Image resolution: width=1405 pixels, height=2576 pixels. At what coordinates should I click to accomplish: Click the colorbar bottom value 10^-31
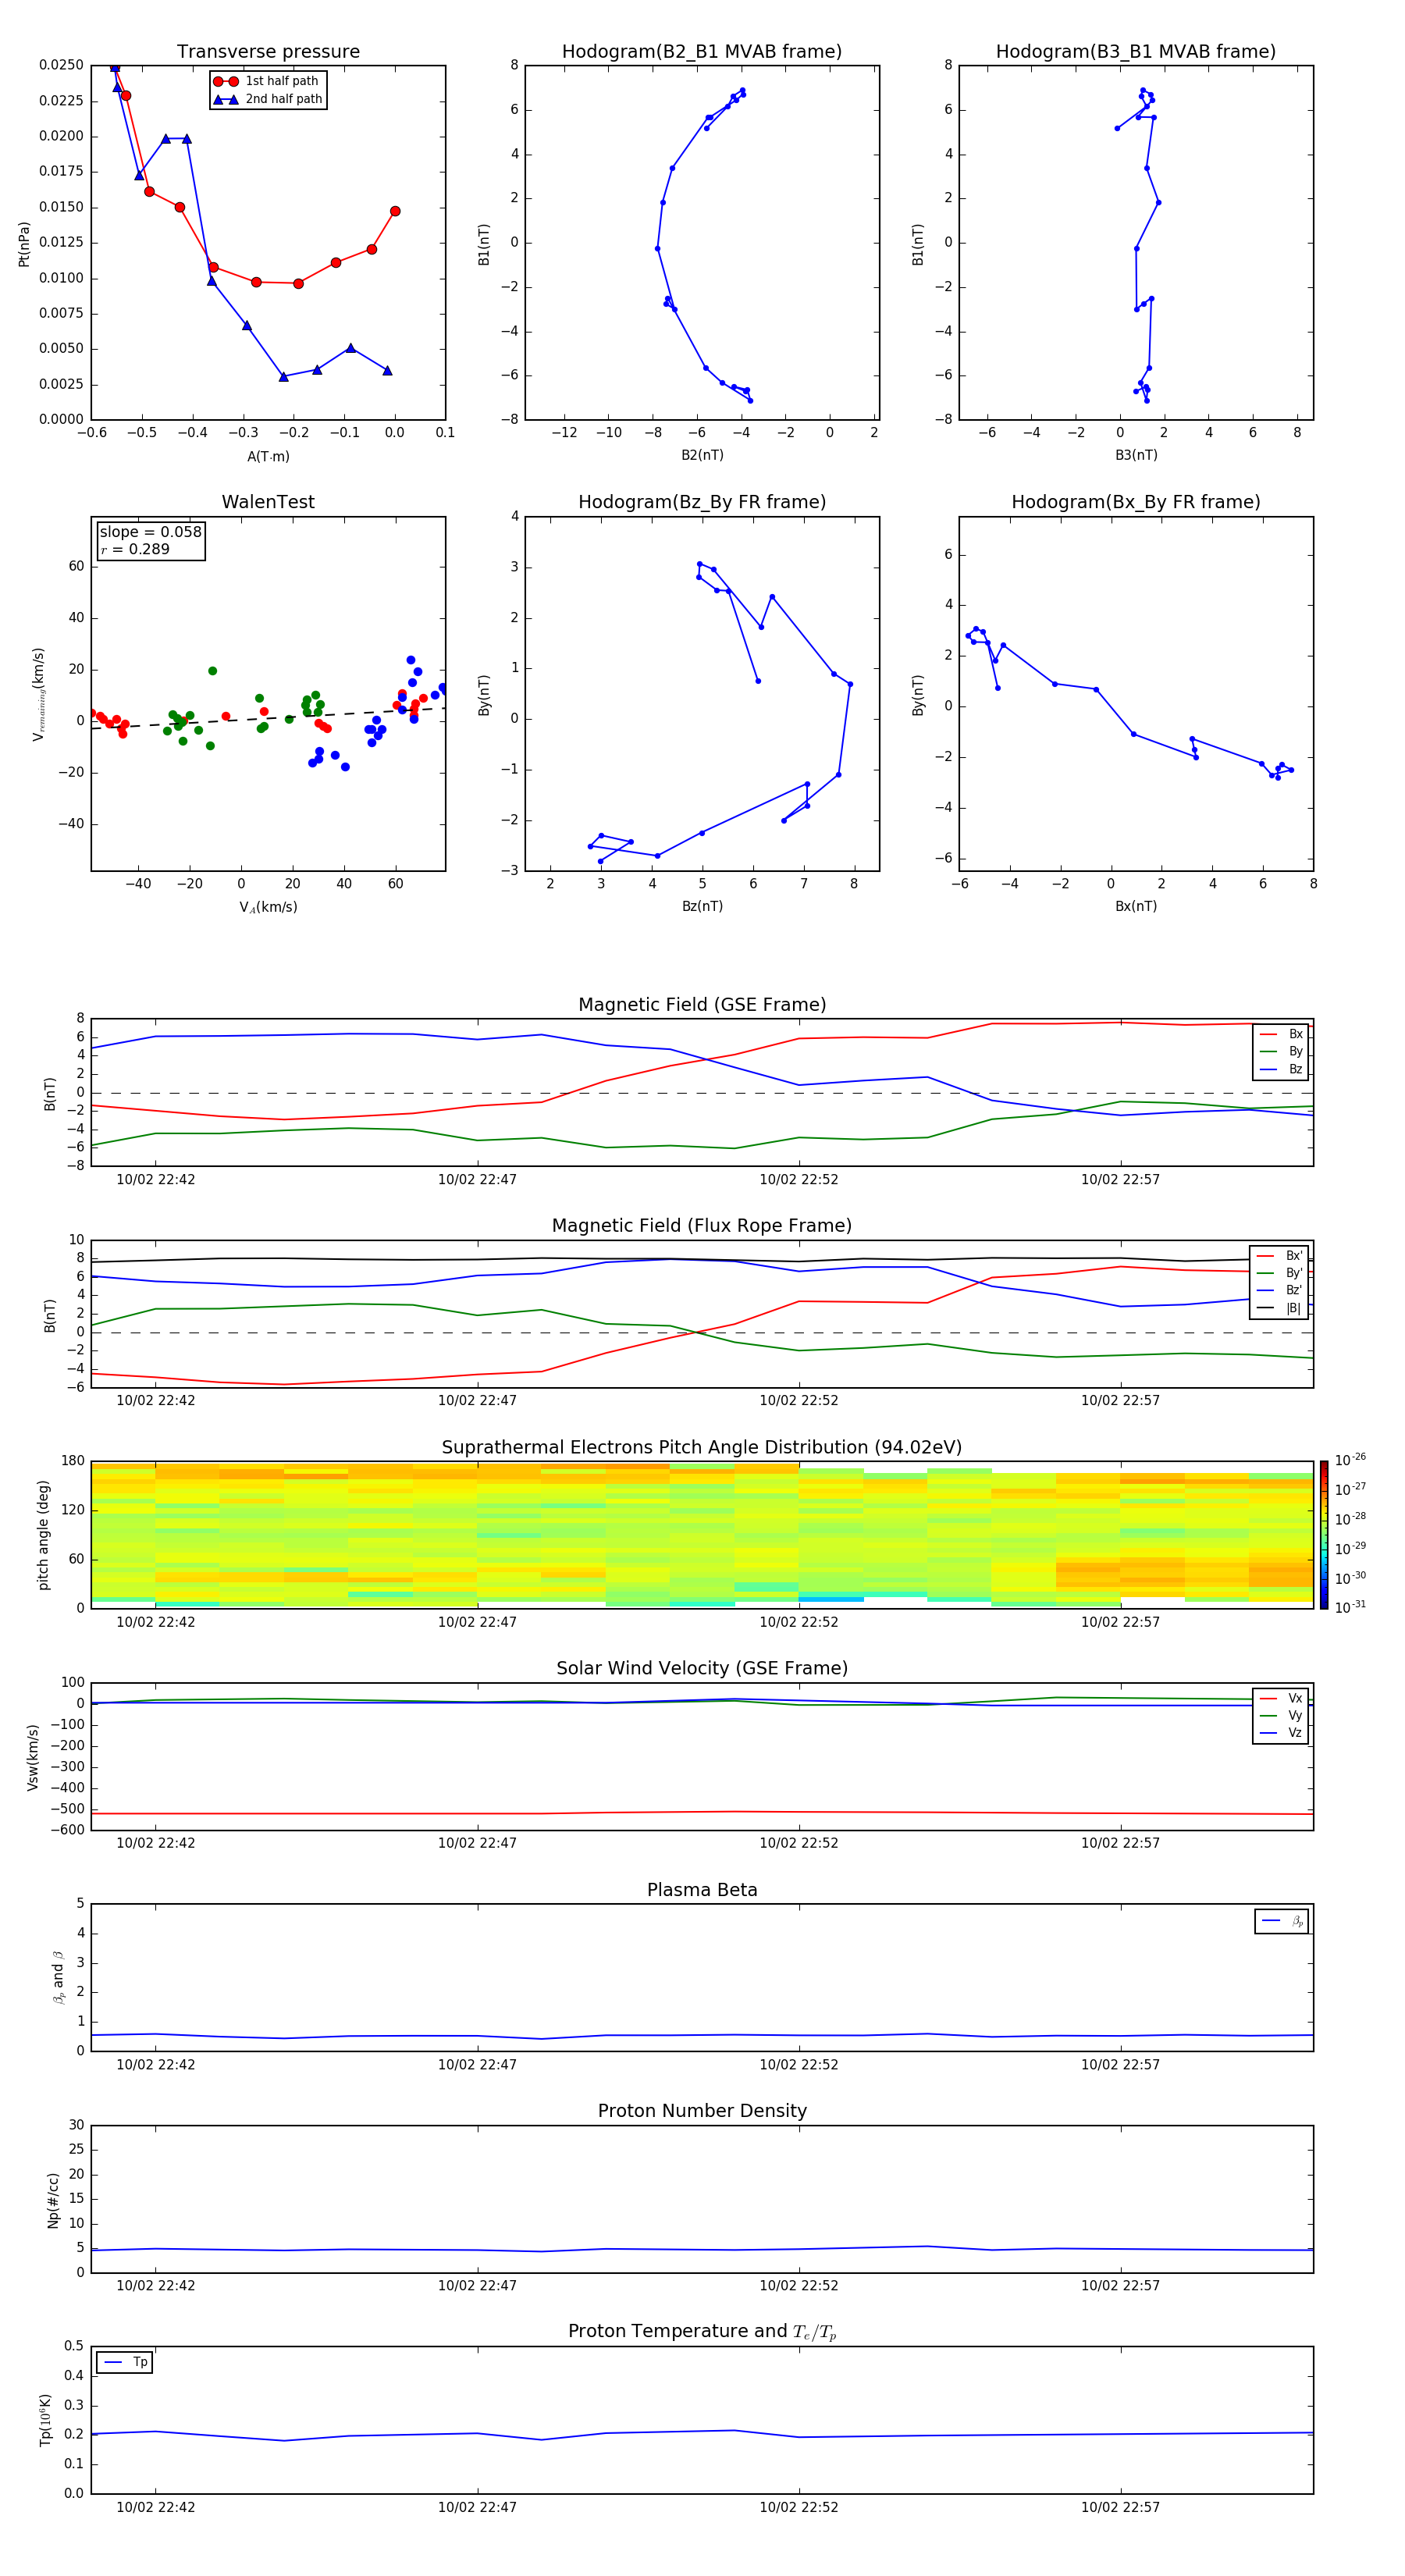(x=1350, y=1607)
